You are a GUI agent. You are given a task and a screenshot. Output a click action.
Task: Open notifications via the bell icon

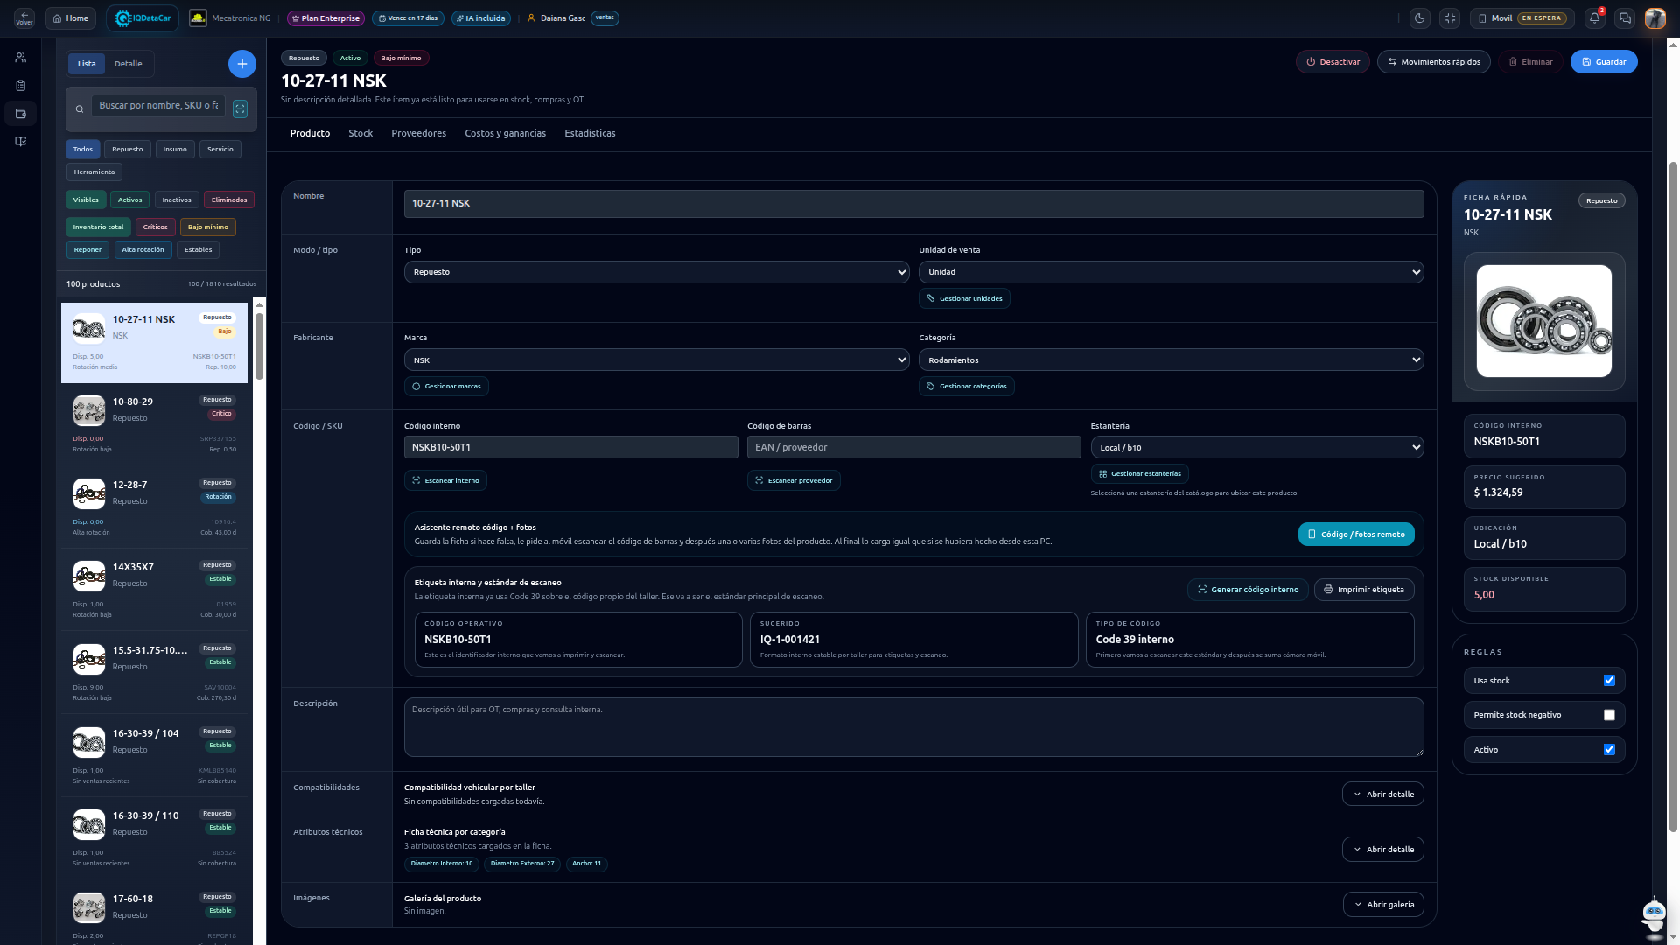tap(1594, 17)
